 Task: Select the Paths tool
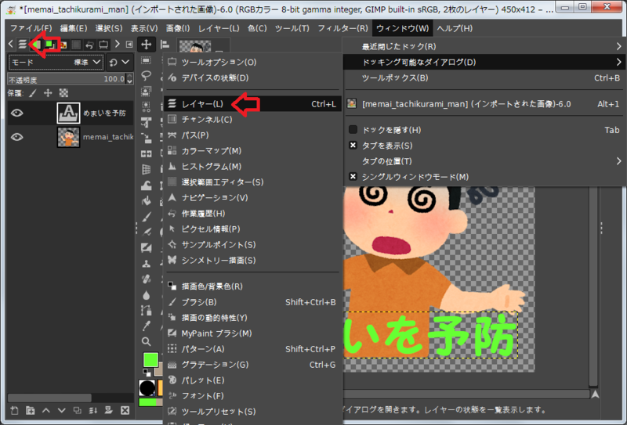click(146, 310)
